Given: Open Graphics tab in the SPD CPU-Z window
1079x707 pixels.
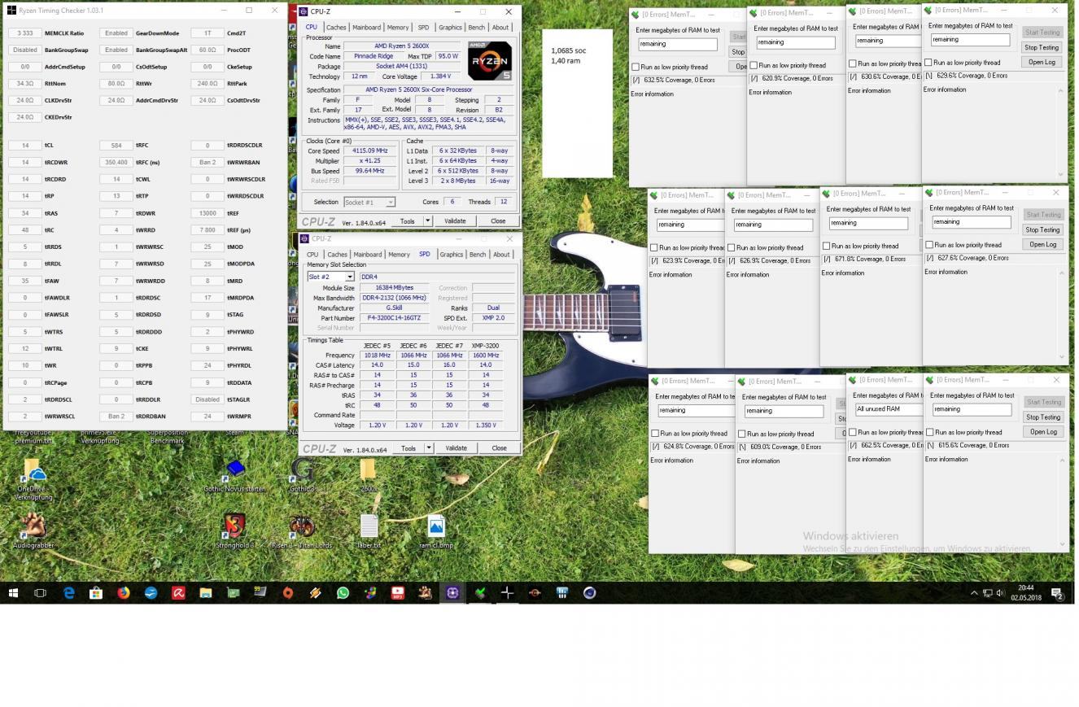Looking at the screenshot, I should [x=451, y=254].
